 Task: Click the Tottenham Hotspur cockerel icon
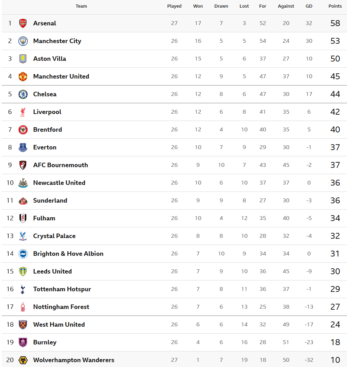pos(23,289)
